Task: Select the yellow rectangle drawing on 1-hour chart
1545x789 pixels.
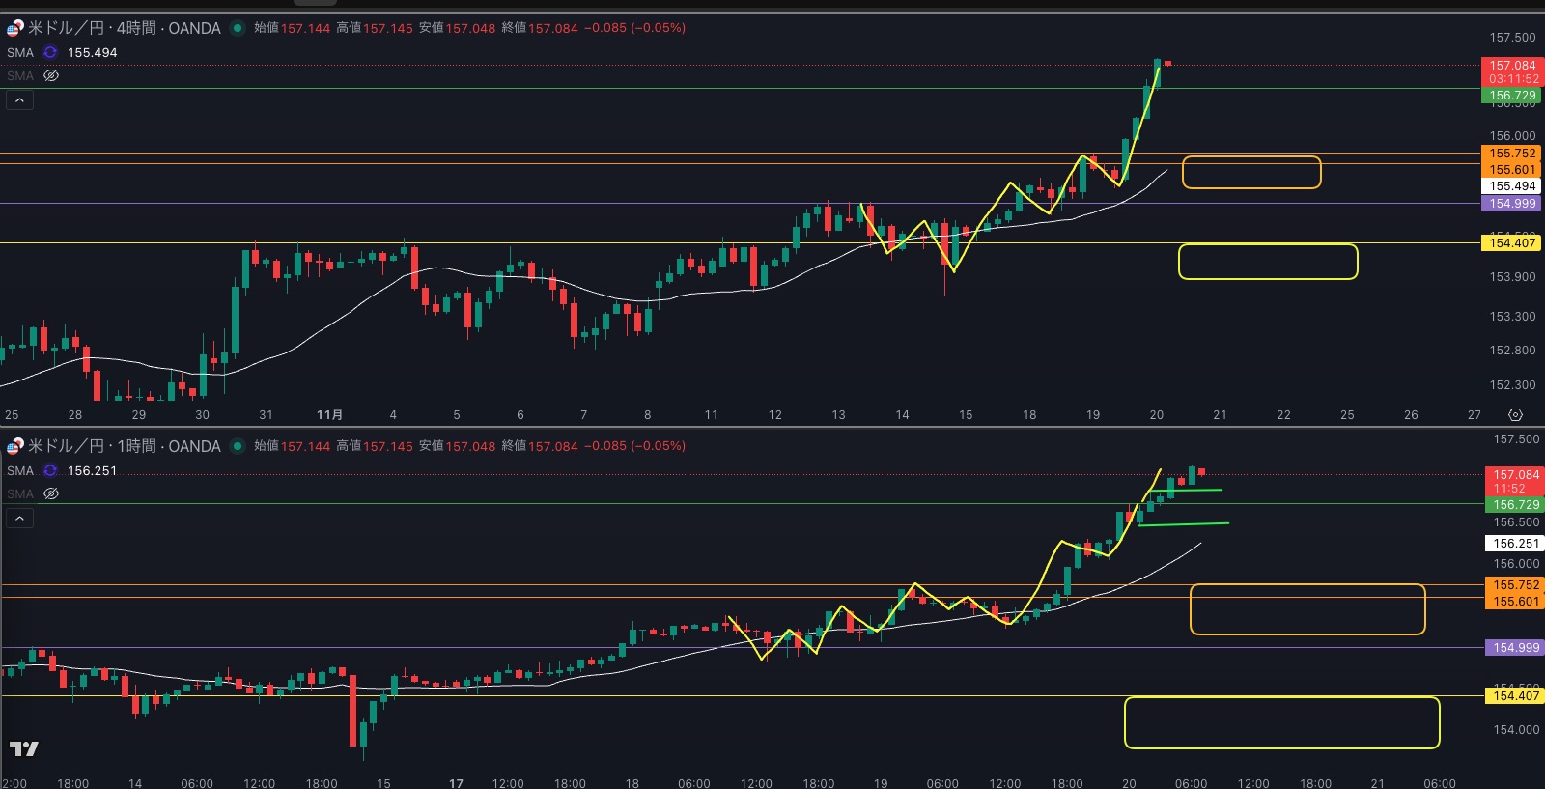Action: (1281, 698)
